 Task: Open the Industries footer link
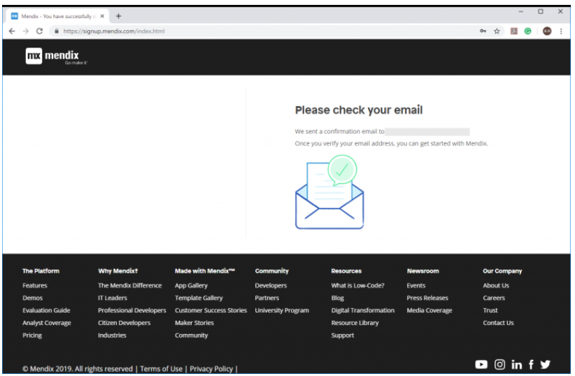[x=112, y=335]
